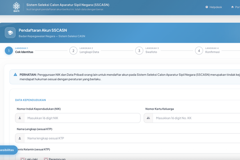Focus the Masukkan 16 digit No. KK field
This screenshot has width=240, height=160.
pyautogui.click(x=196, y=118)
